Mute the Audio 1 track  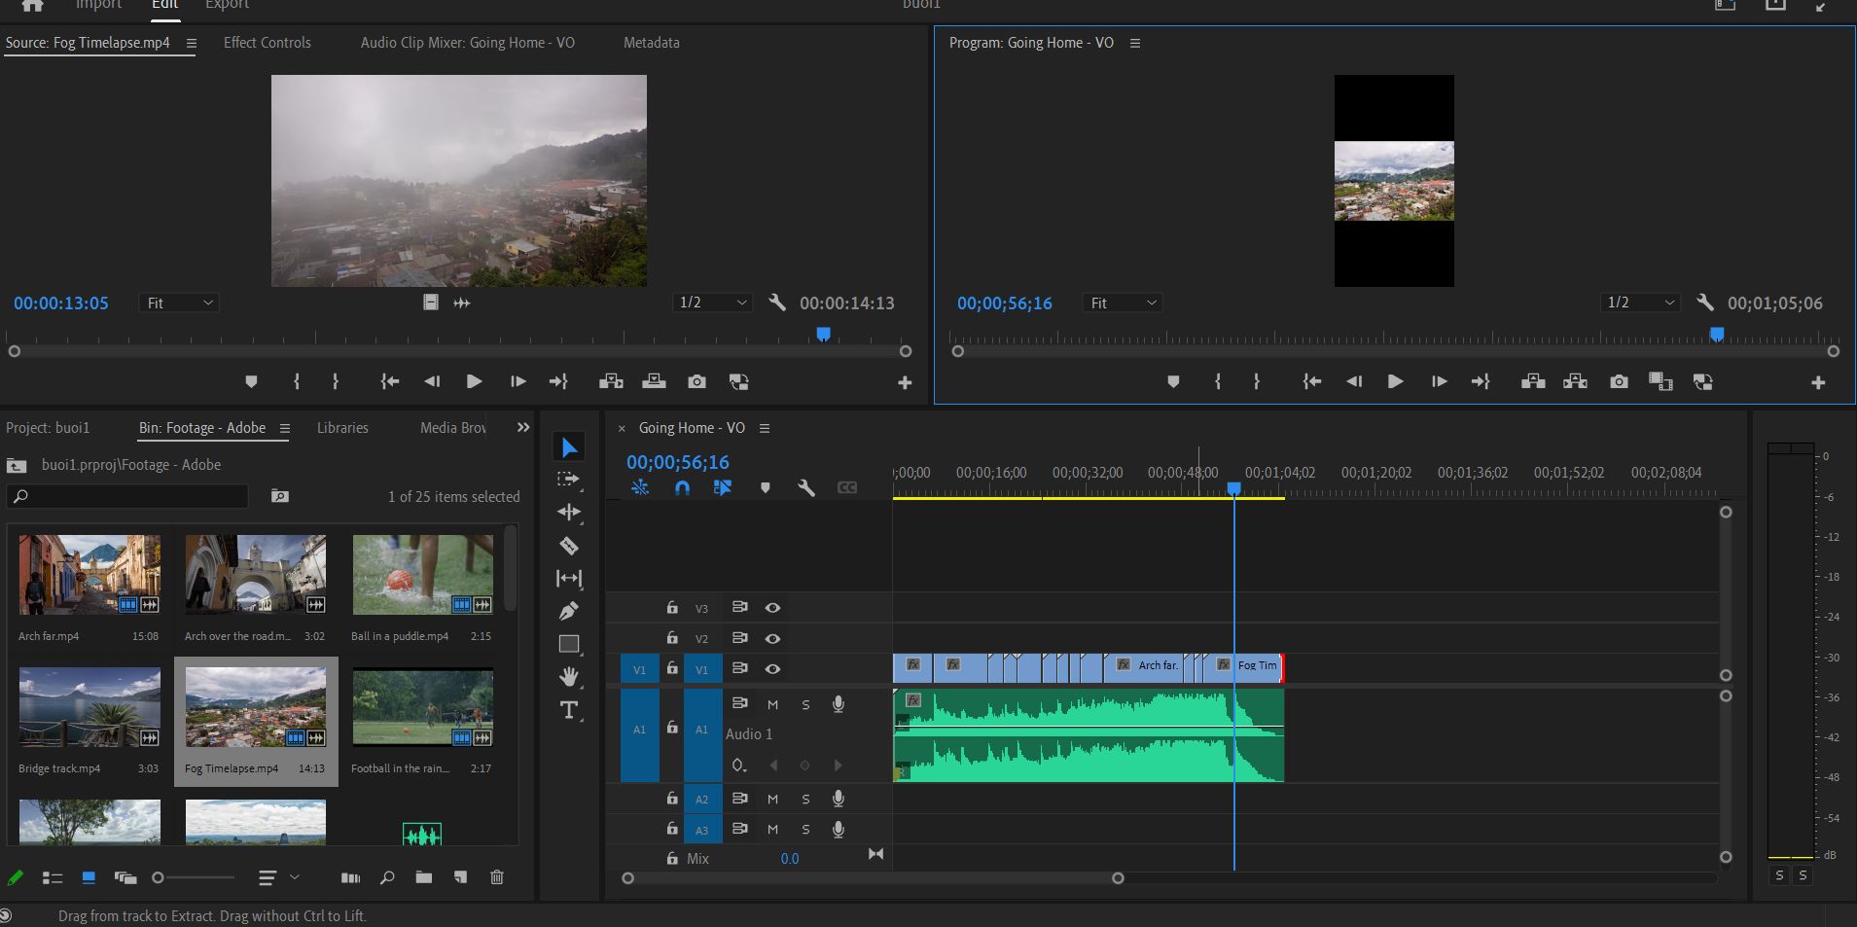772,704
